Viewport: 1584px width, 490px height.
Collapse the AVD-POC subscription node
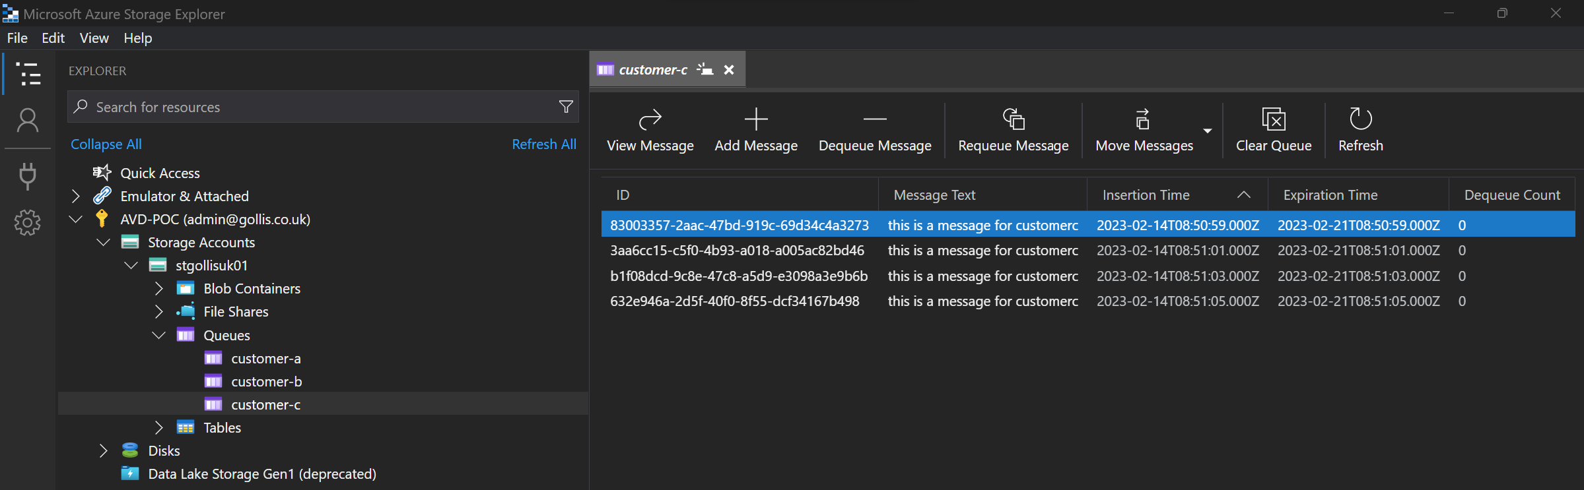[x=75, y=219]
